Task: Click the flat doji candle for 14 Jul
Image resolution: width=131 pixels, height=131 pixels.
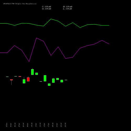Action: [x=41, y=81]
